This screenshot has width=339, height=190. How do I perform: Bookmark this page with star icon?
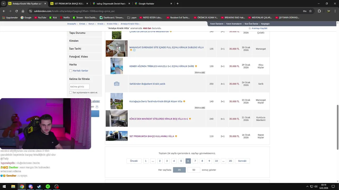coord(310,11)
